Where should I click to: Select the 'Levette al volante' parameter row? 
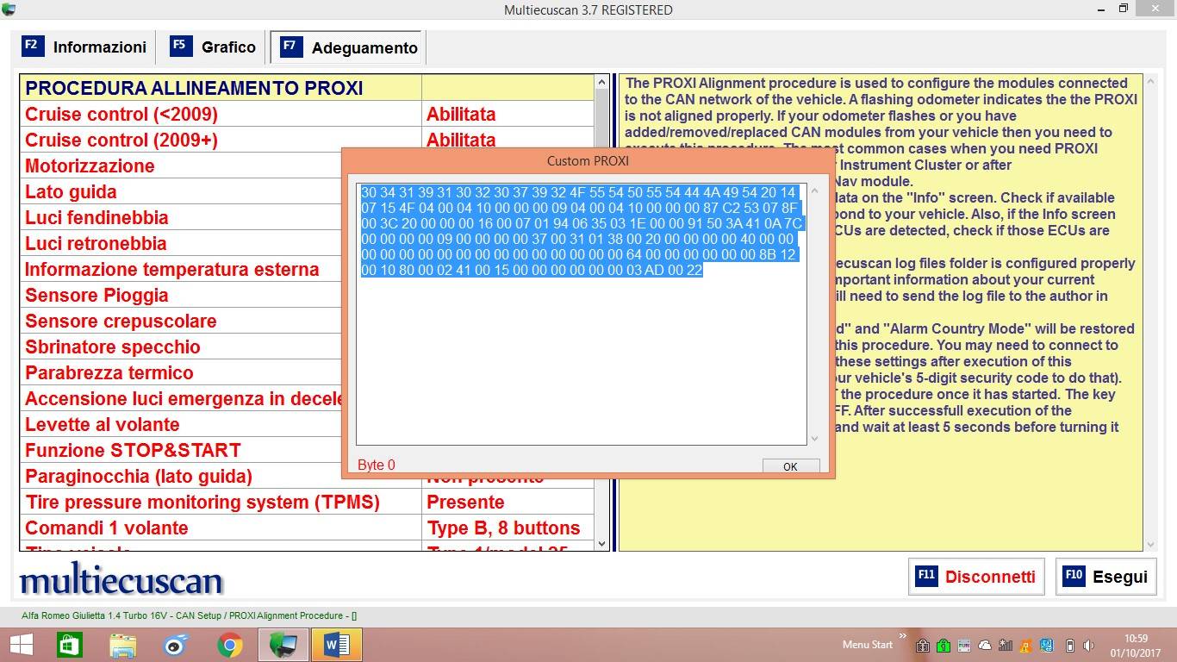point(181,425)
